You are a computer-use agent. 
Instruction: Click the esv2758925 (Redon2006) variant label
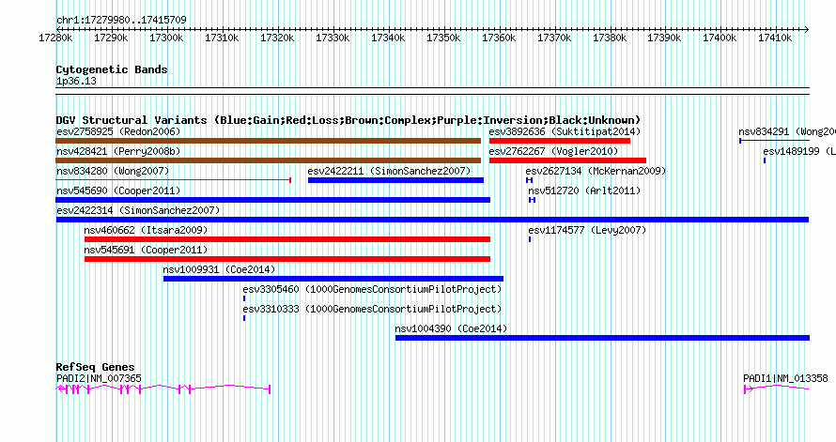point(118,131)
